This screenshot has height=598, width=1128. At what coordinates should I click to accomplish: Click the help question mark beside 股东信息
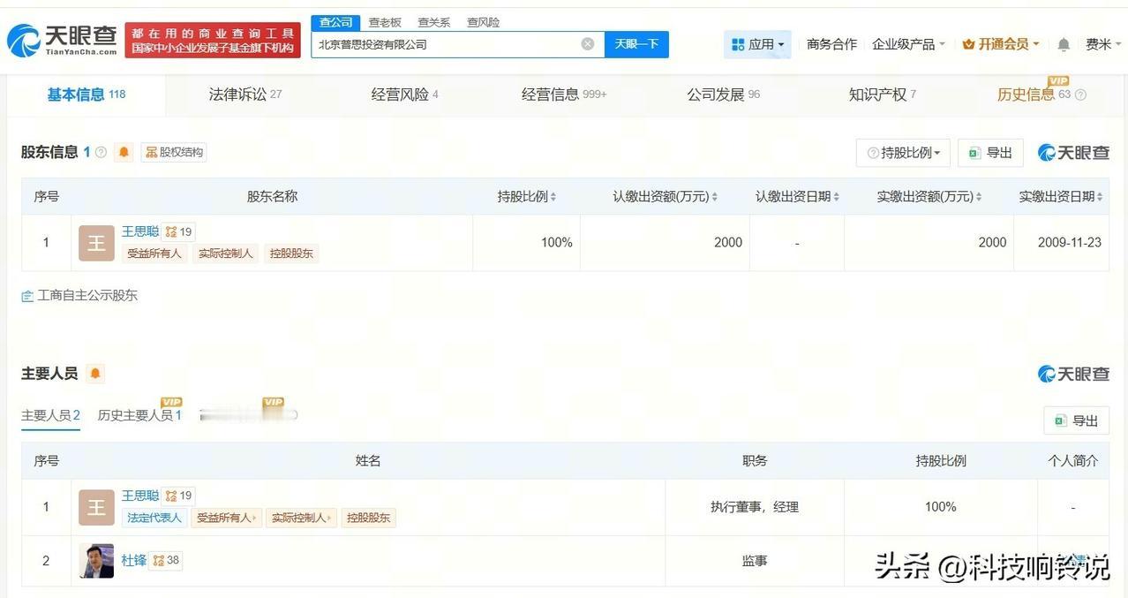tap(101, 152)
